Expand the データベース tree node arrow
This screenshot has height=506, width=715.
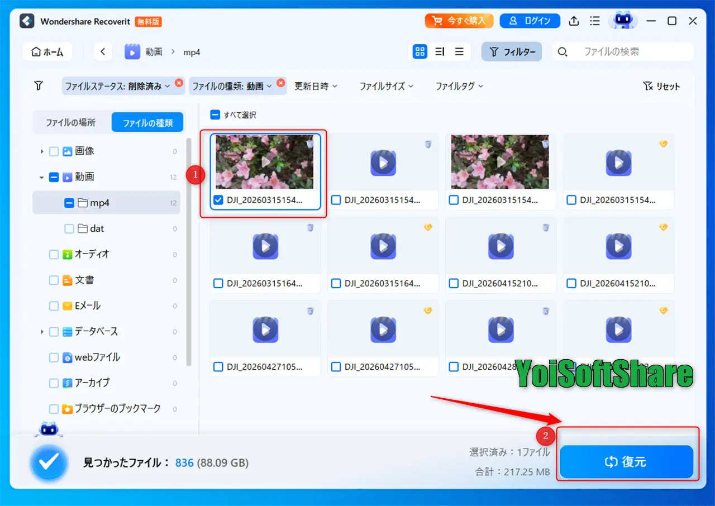[42, 332]
